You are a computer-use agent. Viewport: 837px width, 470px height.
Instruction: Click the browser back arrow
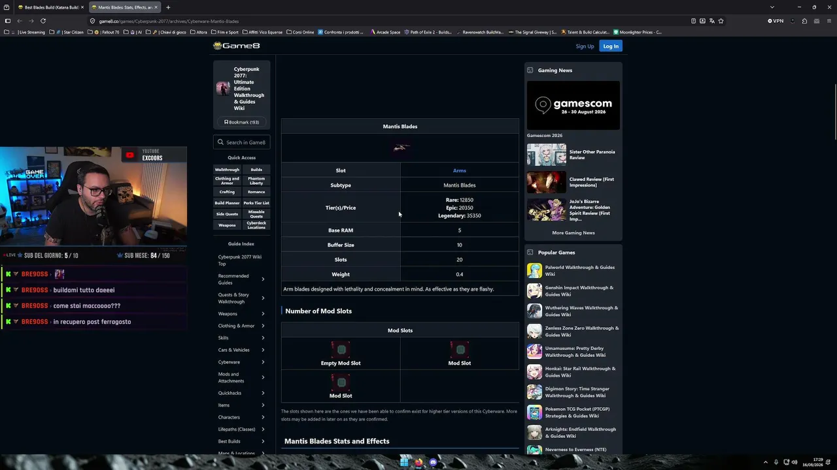coord(20,21)
